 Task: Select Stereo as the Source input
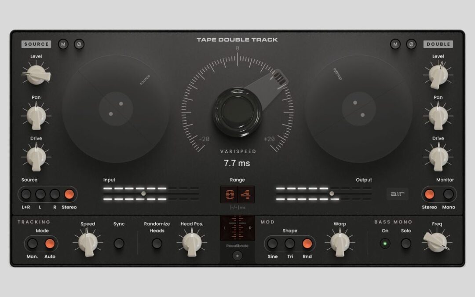[69, 194]
